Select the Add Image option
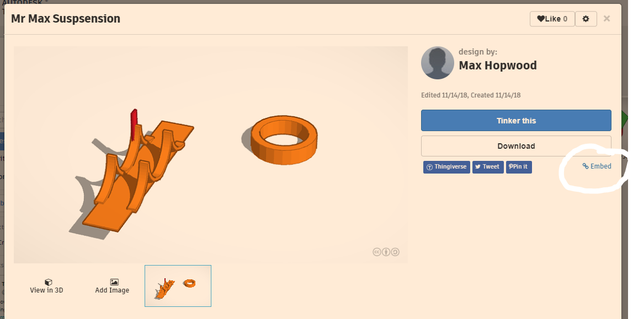Image resolution: width=633 pixels, height=319 pixels. (x=112, y=286)
